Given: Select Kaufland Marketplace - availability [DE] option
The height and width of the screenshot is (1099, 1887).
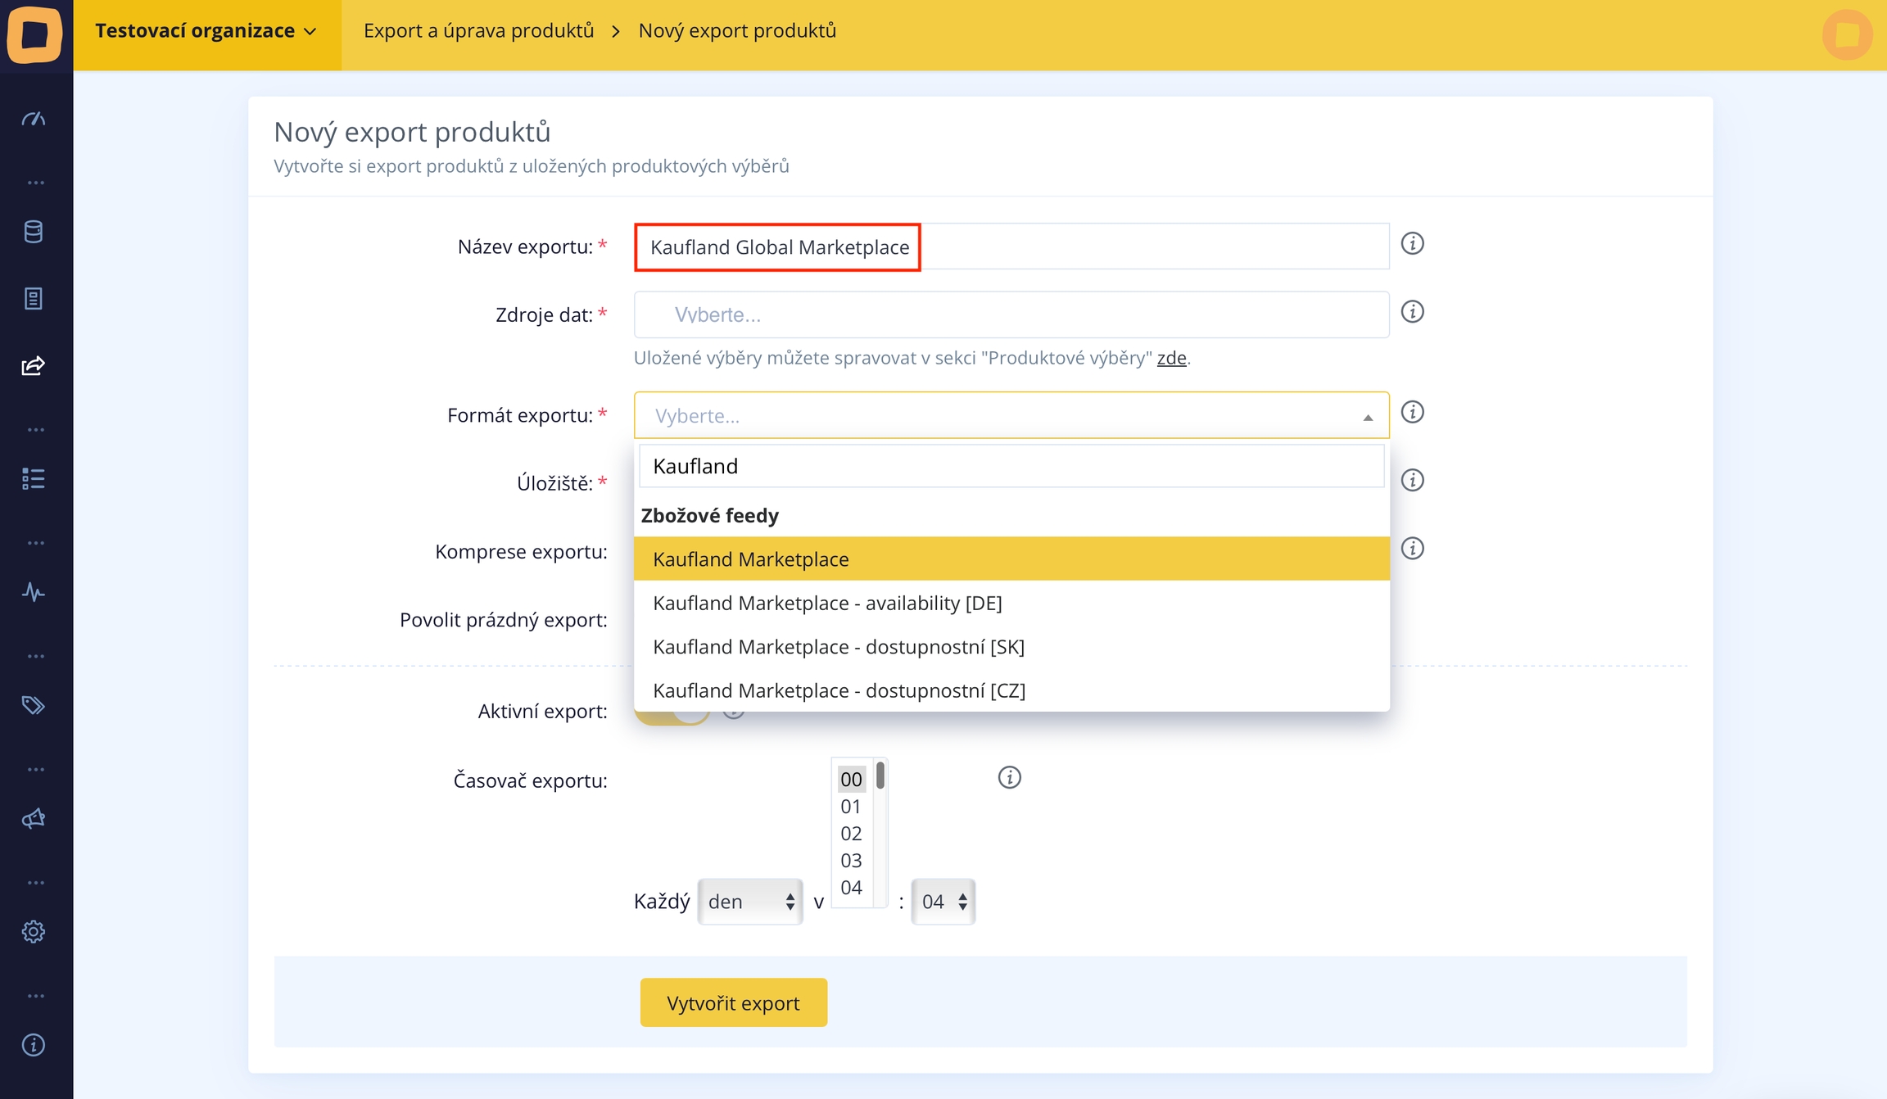Looking at the screenshot, I should click(x=827, y=604).
